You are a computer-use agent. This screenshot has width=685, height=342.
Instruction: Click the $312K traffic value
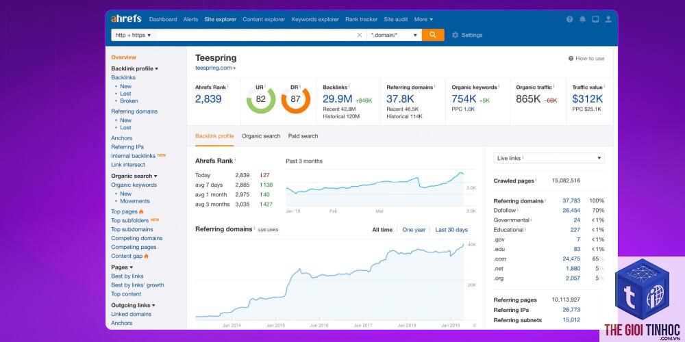(588, 99)
